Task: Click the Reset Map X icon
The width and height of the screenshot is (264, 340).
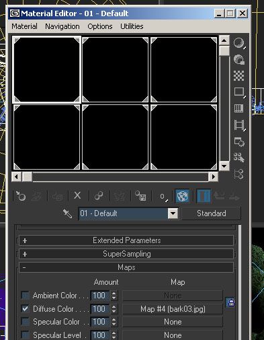Action: [x=77, y=195]
